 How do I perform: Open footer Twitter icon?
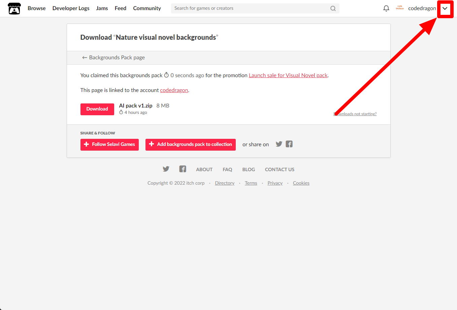166,169
